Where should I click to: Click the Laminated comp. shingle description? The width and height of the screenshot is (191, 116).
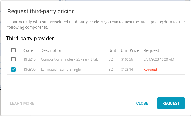tap(61, 69)
